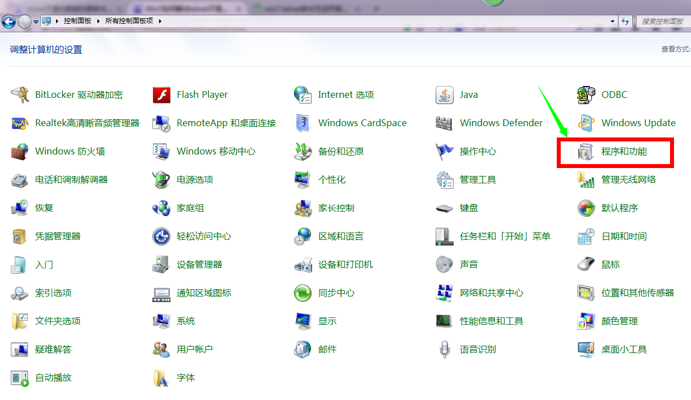Click the 系统 link

pyautogui.click(x=186, y=321)
